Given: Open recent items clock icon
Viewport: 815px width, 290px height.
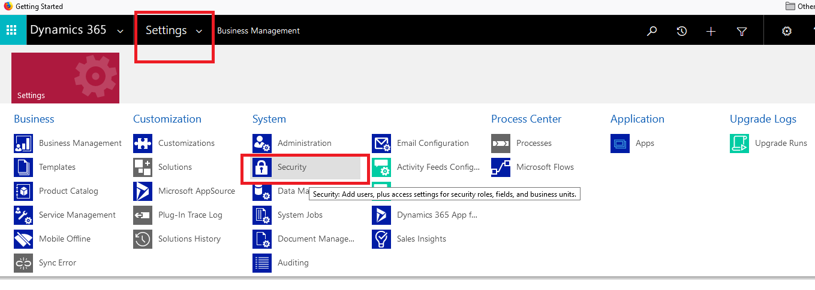Looking at the screenshot, I should click(x=682, y=31).
